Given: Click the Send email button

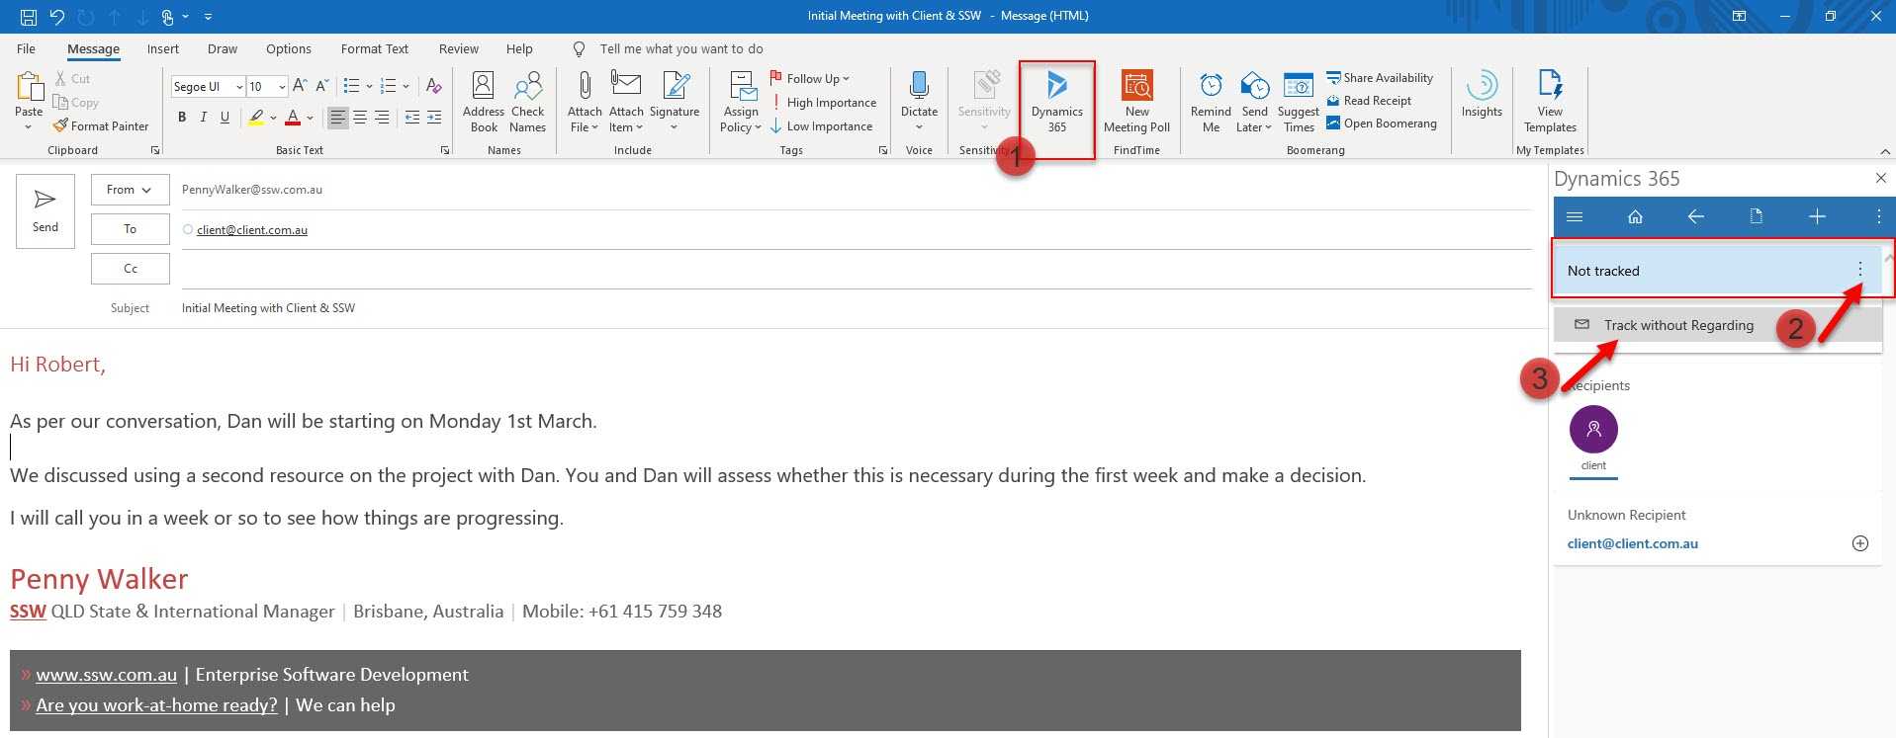Looking at the screenshot, I should [x=45, y=210].
